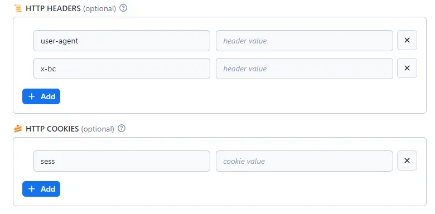Open the help icon beside HTTP COOKIES
This screenshot has width=435, height=214.
(122, 128)
